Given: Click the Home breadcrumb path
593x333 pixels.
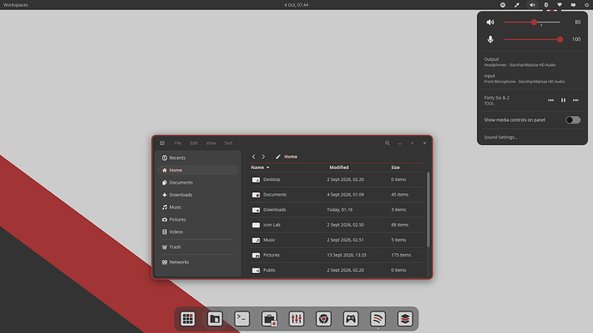Looking at the screenshot, I should pos(290,156).
